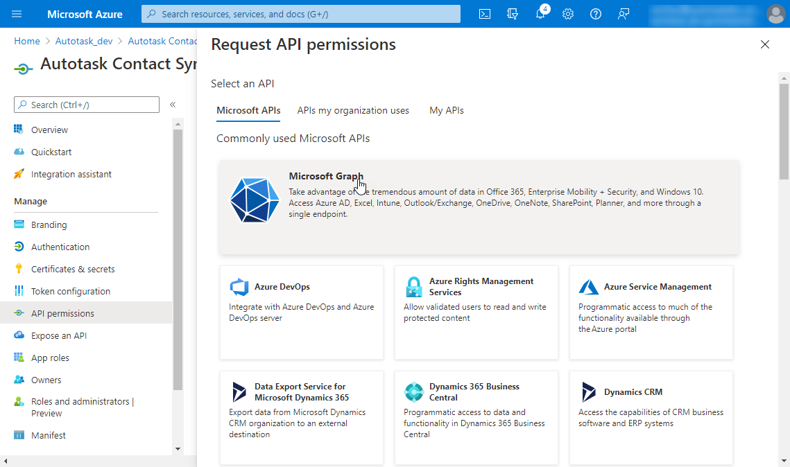Open the portal hamburger menu
Image resolution: width=790 pixels, height=467 pixels.
(x=17, y=14)
